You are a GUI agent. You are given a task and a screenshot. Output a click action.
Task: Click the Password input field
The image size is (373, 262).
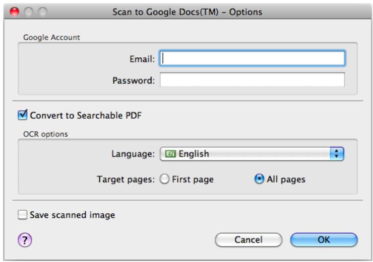(x=253, y=80)
